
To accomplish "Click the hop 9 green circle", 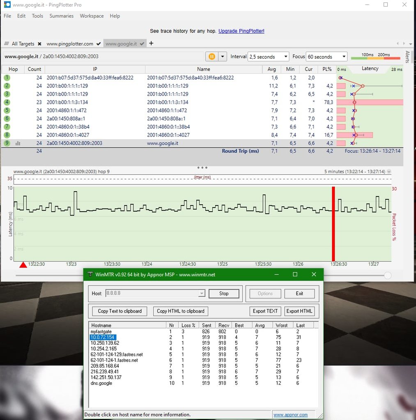I will click(7, 143).
